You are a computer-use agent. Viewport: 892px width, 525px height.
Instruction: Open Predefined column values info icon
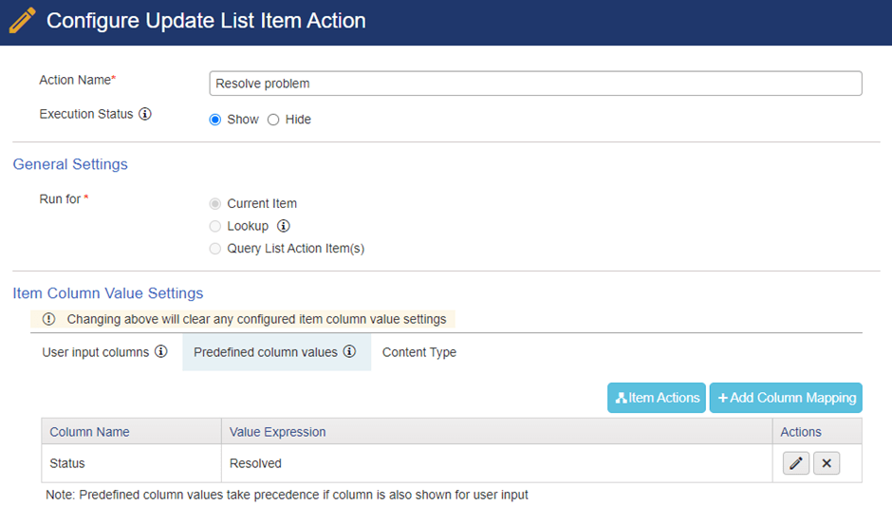tap(349, 351)
